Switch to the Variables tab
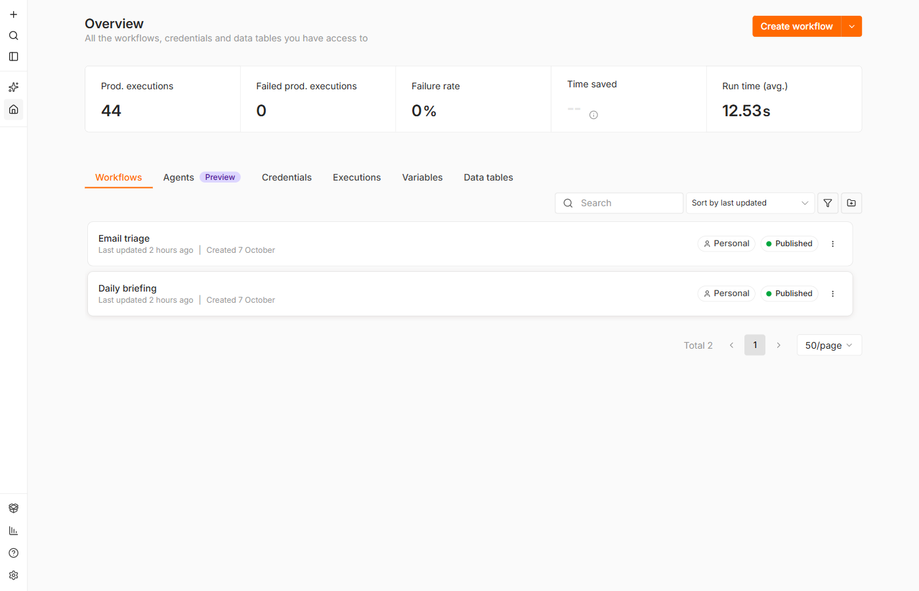The width and height of the screenshot is (919, 591). pyautogui.click(x=422, y=177)
